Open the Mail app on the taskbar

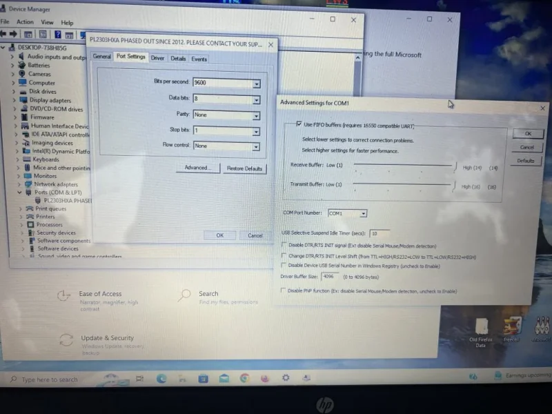tap(224, 378)
